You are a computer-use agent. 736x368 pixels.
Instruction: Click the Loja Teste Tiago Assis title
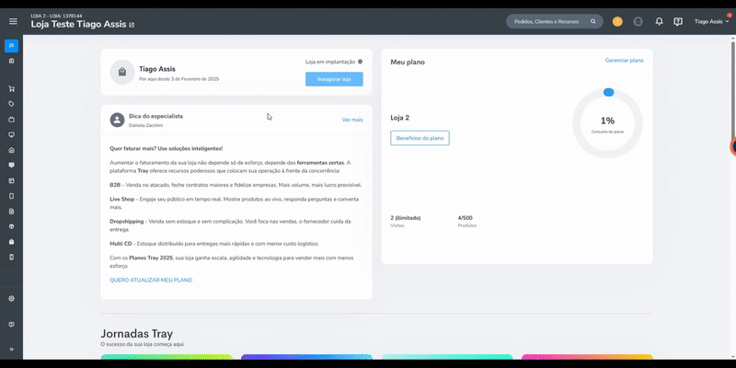(x=78, y=25)
